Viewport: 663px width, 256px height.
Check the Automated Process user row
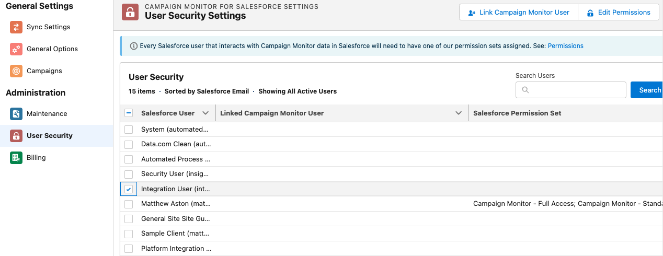pos(129,159)
